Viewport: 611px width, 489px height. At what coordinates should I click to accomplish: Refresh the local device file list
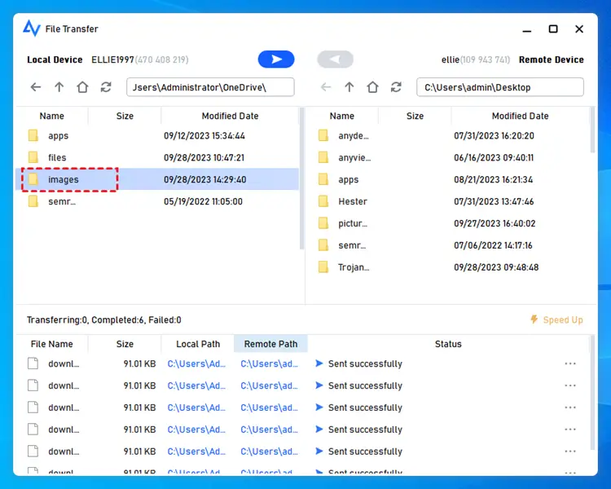[106, 87]
